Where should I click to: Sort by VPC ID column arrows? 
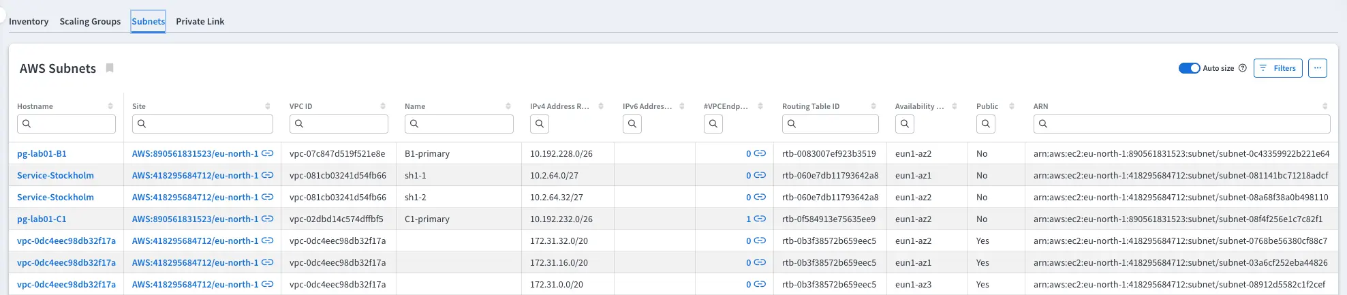click(x=383, y=106)
